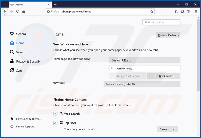Click the Sync arrows icon
Screen dimensions: 201x138
12,70
